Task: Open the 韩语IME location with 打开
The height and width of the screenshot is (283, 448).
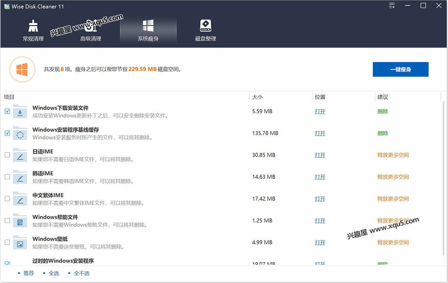Action: (320, 177)
